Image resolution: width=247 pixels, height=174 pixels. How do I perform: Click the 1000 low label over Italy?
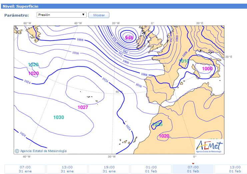[x=207, y=69]
